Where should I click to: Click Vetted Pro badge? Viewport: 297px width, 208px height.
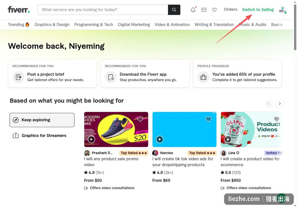click(x=274, y=153)
